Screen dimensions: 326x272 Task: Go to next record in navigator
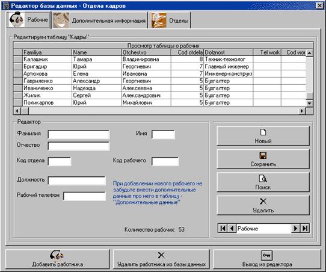pos(295,229)
